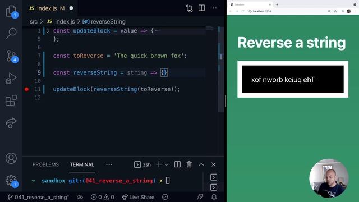The width and height of the screenshot is (359, 202).
Task: Open notifications bell in status bar
Action: click(214, 197)
